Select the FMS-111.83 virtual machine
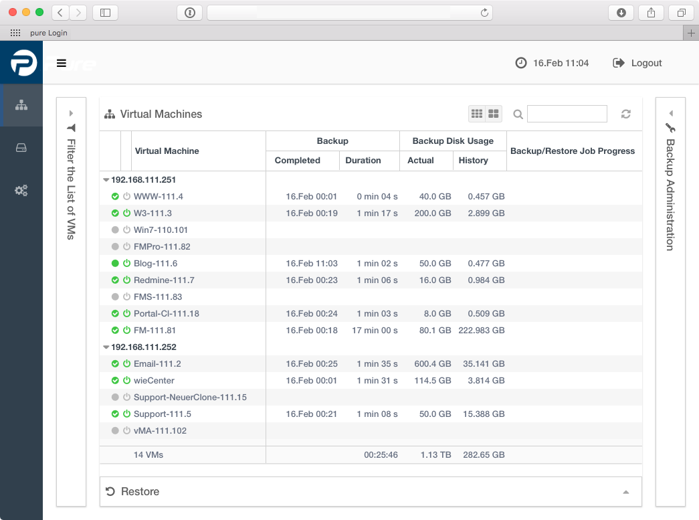Image resolution: width=699 pixels, height=520 pixels. (158, 296)
